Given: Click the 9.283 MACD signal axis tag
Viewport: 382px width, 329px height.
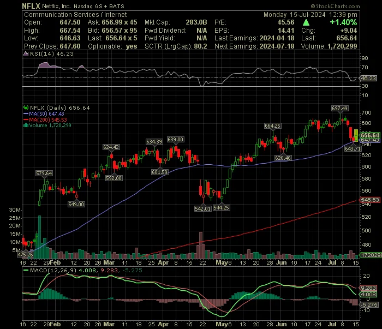Looking at the screenshot, I should coord(368,288).
